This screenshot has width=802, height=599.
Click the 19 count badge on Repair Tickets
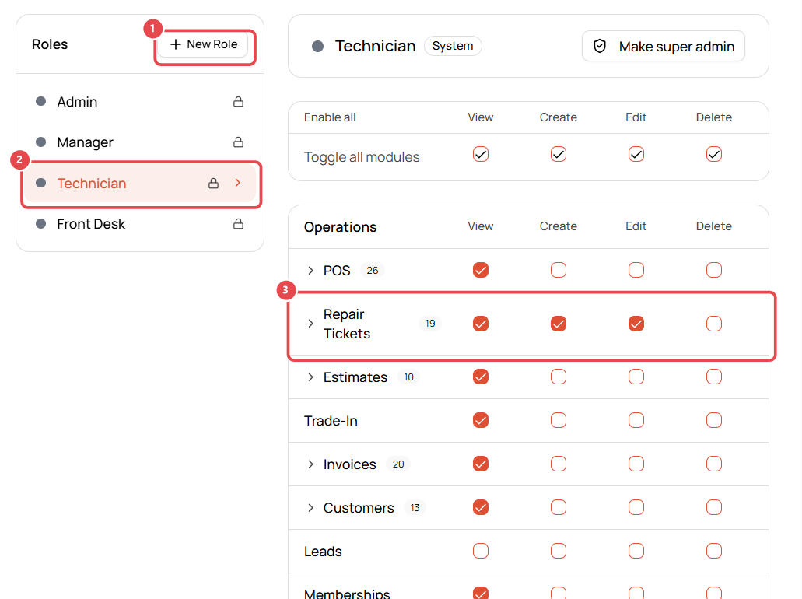430,324
